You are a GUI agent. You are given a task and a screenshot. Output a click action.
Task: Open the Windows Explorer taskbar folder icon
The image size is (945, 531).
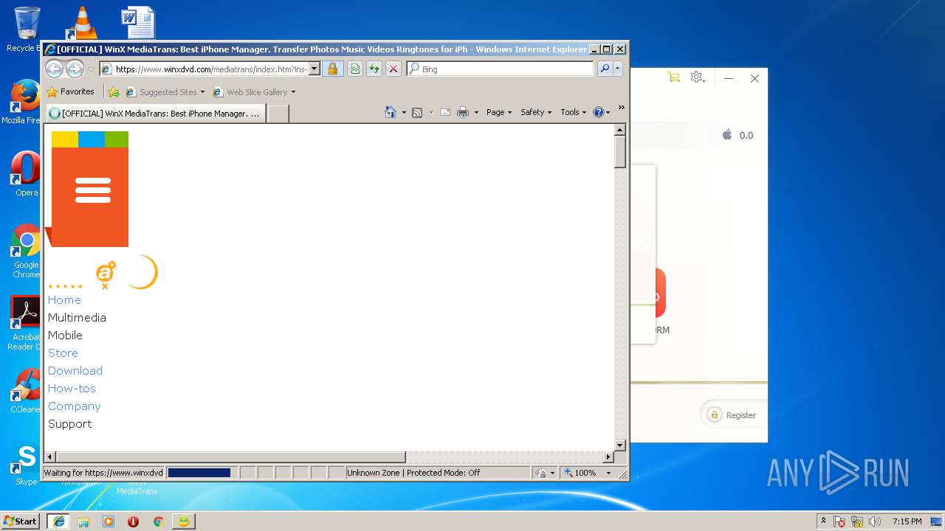tap(83, 521)
